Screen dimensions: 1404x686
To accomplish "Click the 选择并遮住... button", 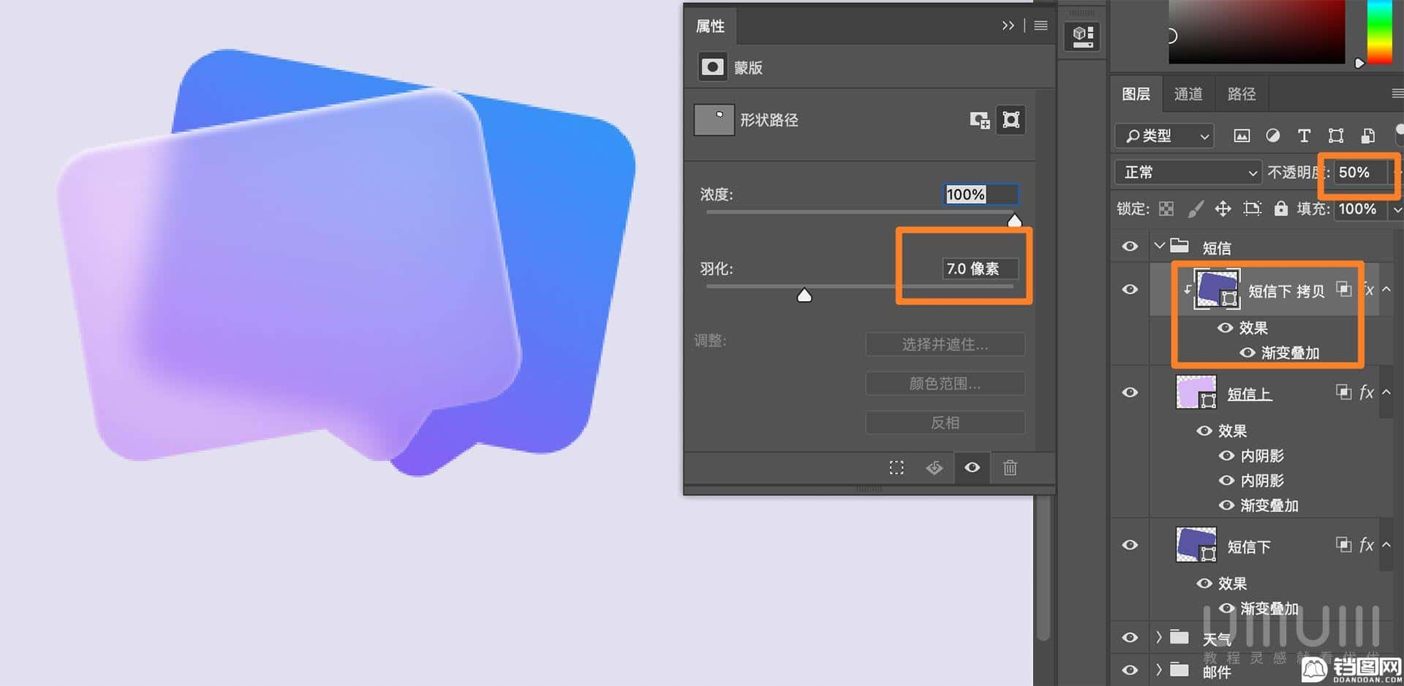I will click(x=945, y=344).
